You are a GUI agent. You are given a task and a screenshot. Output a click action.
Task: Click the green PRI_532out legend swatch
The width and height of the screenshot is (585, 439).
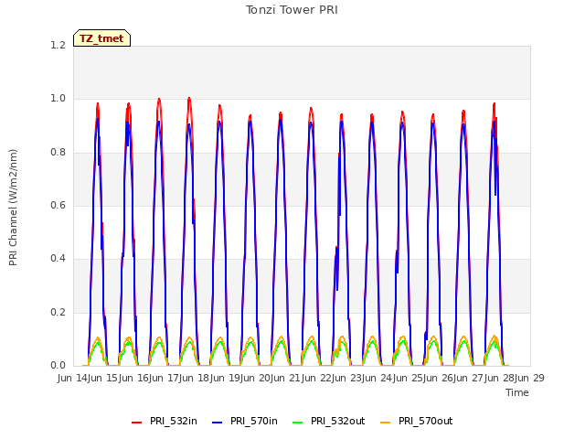pos(298,423)
